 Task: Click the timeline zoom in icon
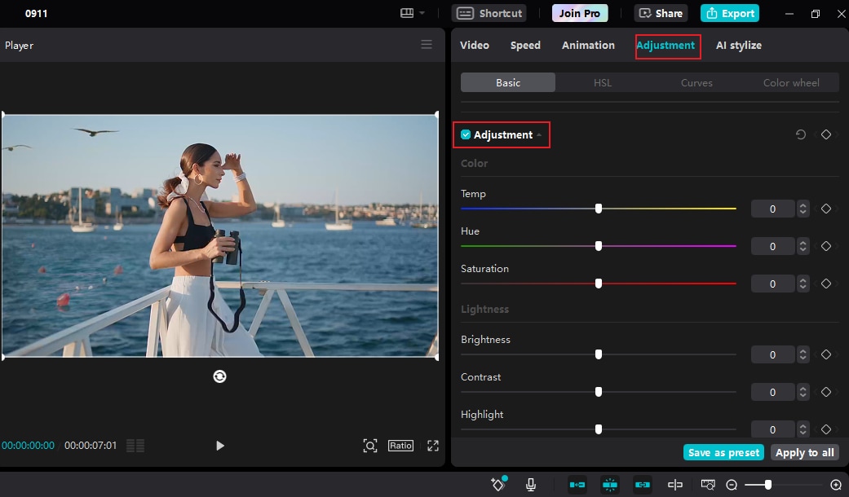click(835, 485)
